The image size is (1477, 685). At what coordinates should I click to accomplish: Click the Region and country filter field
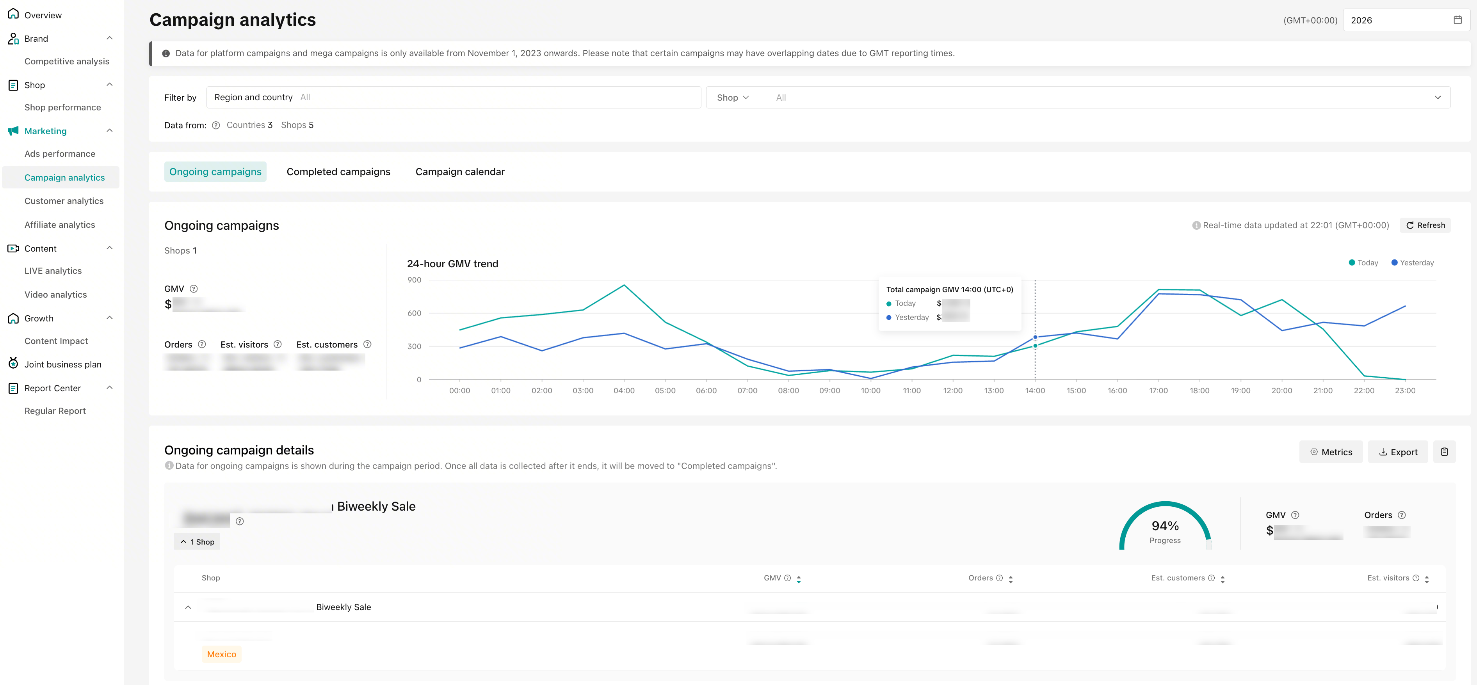click(453, 98)
